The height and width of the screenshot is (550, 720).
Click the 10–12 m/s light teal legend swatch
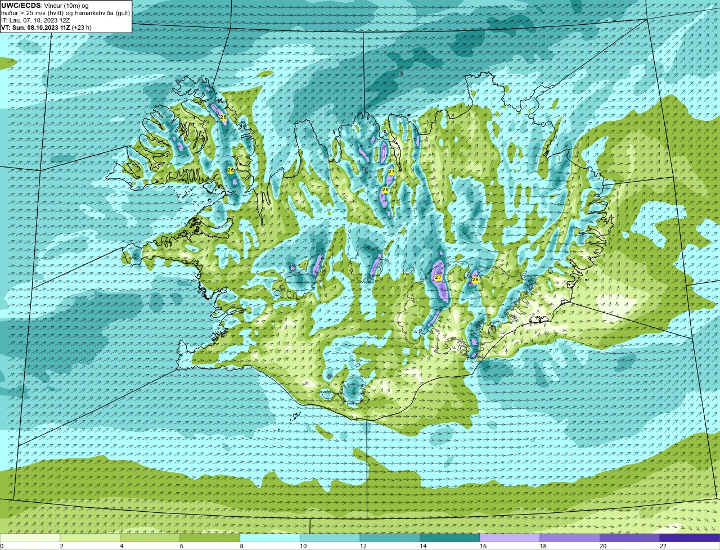click(330, 538)
